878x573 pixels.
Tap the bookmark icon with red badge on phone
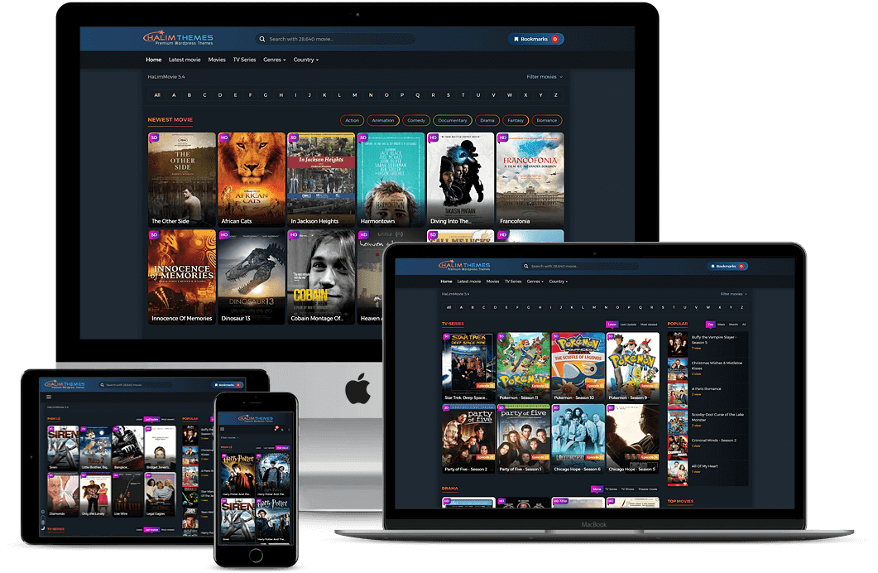(x=276, y=428)
